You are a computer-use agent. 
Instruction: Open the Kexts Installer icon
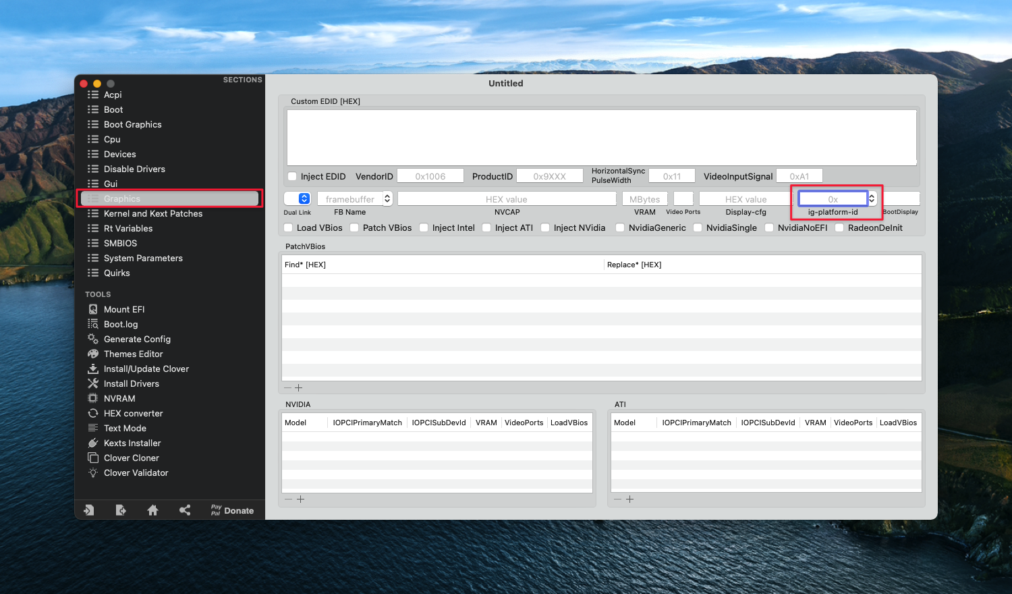[93, 443]
